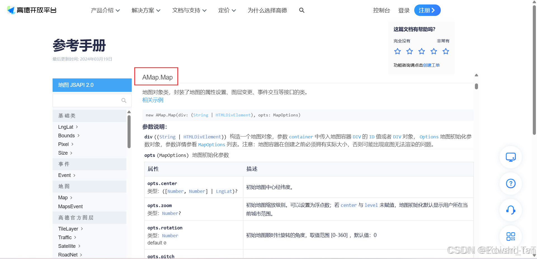Select the MapsEvent sidebar entry
Image resolution: width=537 pixels, height=259 pixels.
[x=70, y=207]
